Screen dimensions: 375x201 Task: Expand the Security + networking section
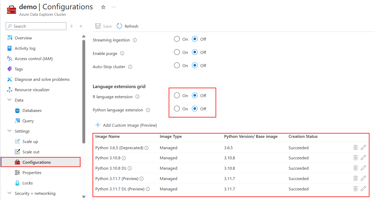(x=10, y=193)
